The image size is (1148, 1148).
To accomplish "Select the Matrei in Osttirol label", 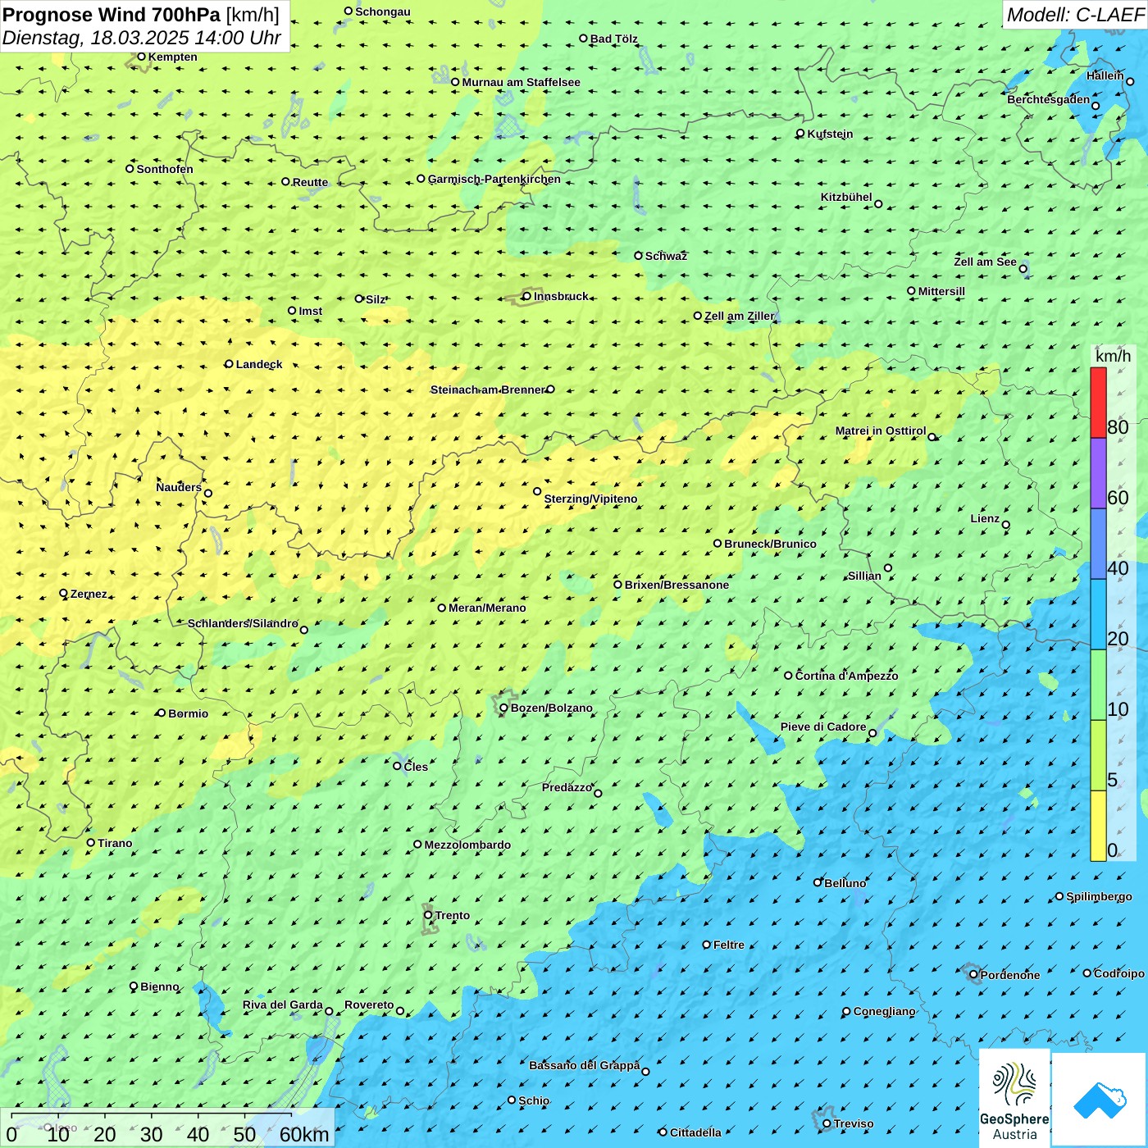I will point(881,430).
